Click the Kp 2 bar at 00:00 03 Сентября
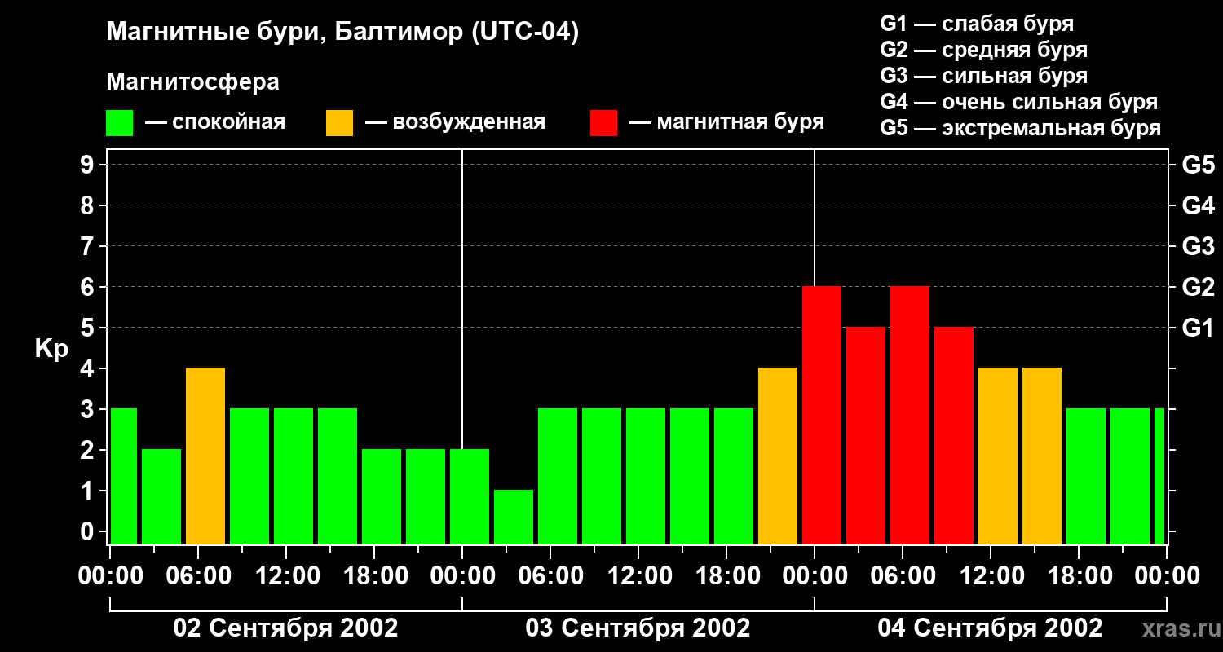 (470, 497)
